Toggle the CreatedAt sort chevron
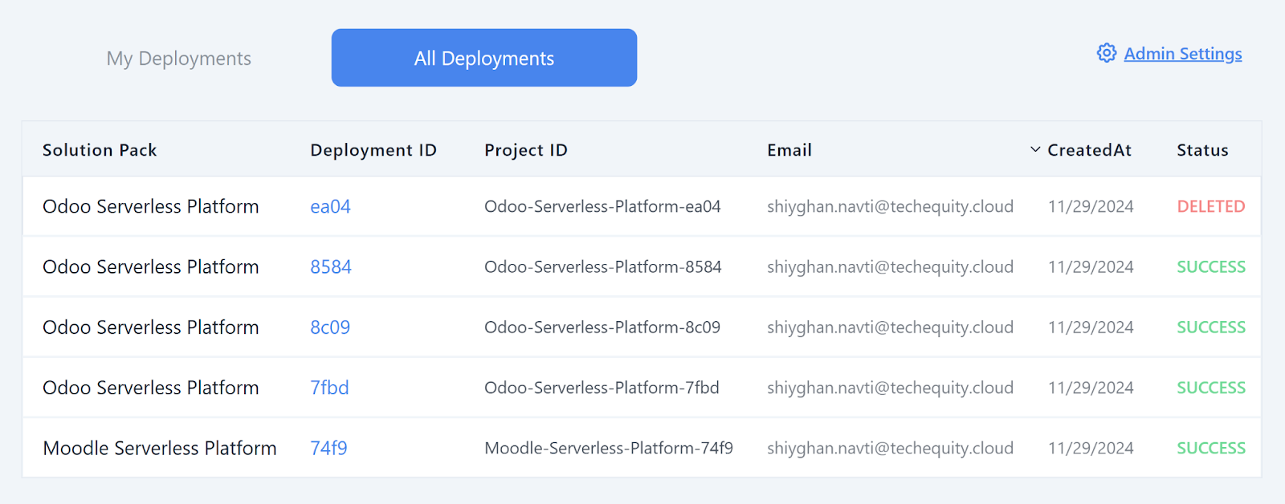This screenshot has width=1285, height=504. coord(1035,149)
